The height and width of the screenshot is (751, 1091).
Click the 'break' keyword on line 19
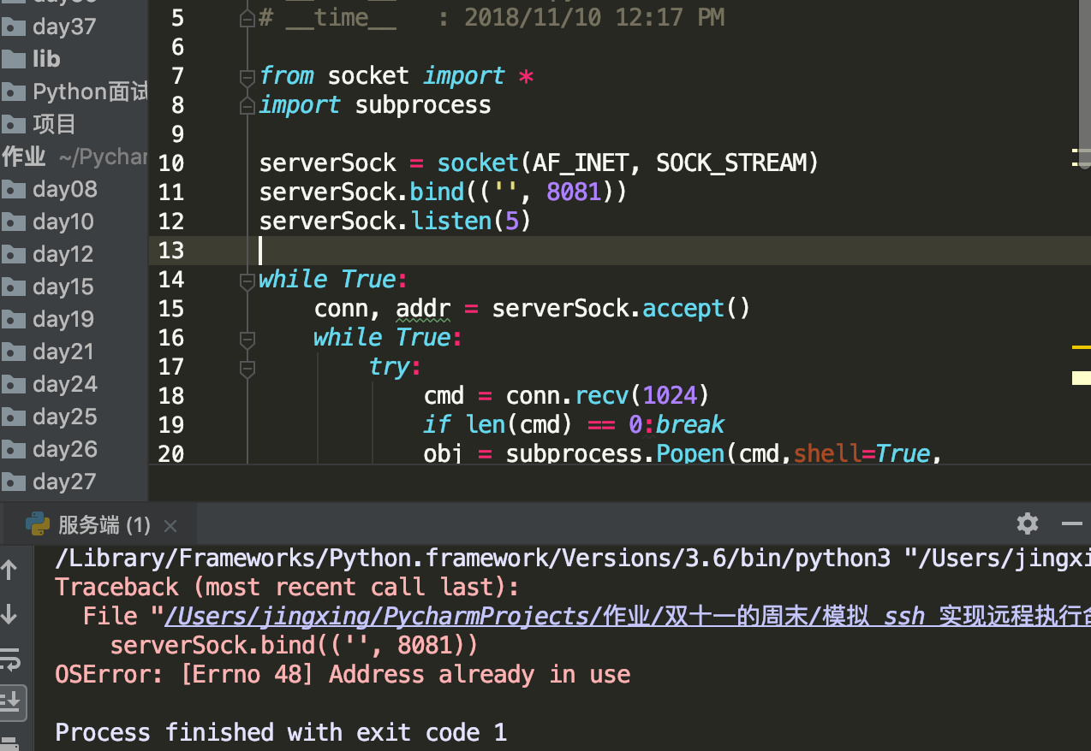coord(690,424)
